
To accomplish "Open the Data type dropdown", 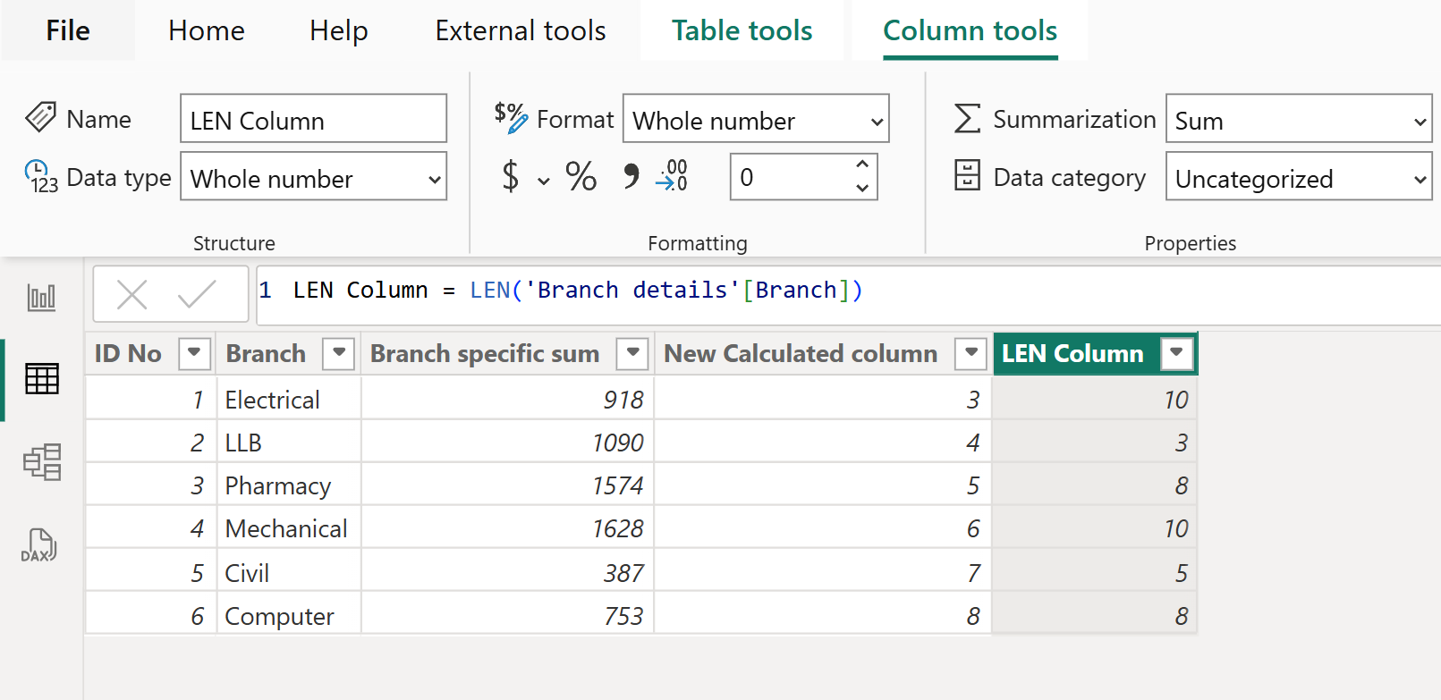I will point(313,177).
